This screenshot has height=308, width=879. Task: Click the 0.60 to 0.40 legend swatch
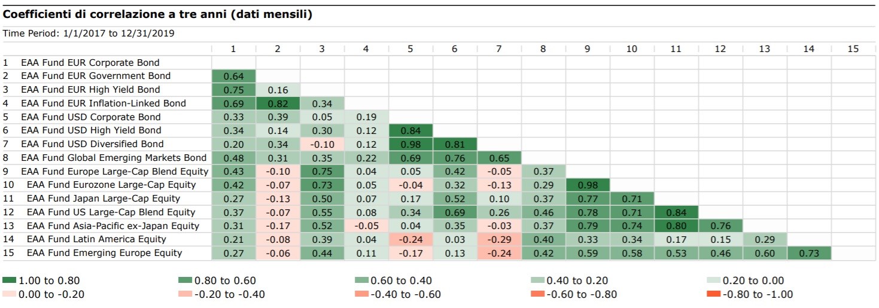(x=362, y=280)
